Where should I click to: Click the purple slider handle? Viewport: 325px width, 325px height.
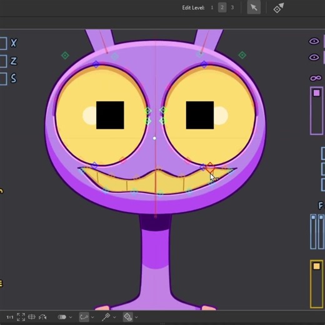(316, 92)
